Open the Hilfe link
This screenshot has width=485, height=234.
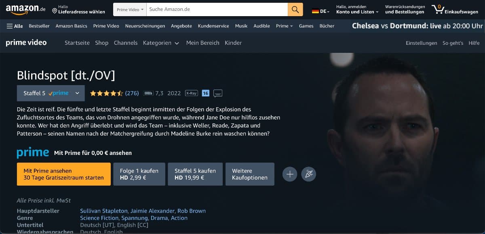pyautogui.click(x=474, y=43)
